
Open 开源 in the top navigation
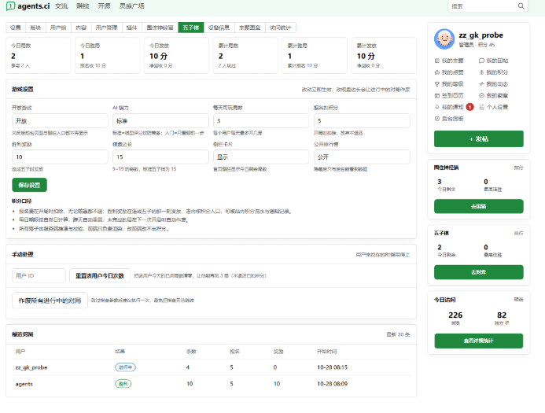[104, 6]
